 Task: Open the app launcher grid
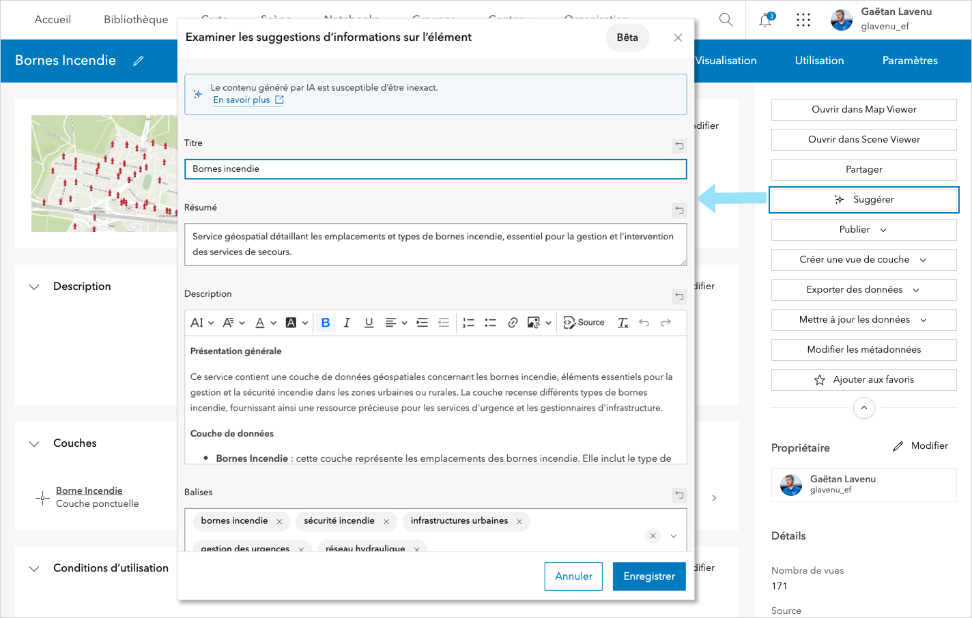click(803, 20)
